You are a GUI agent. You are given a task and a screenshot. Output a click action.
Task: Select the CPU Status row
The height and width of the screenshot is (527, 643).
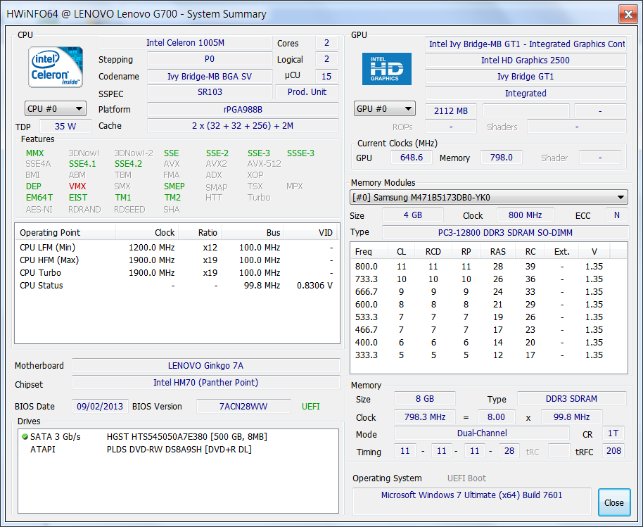(x=177, y=286)
